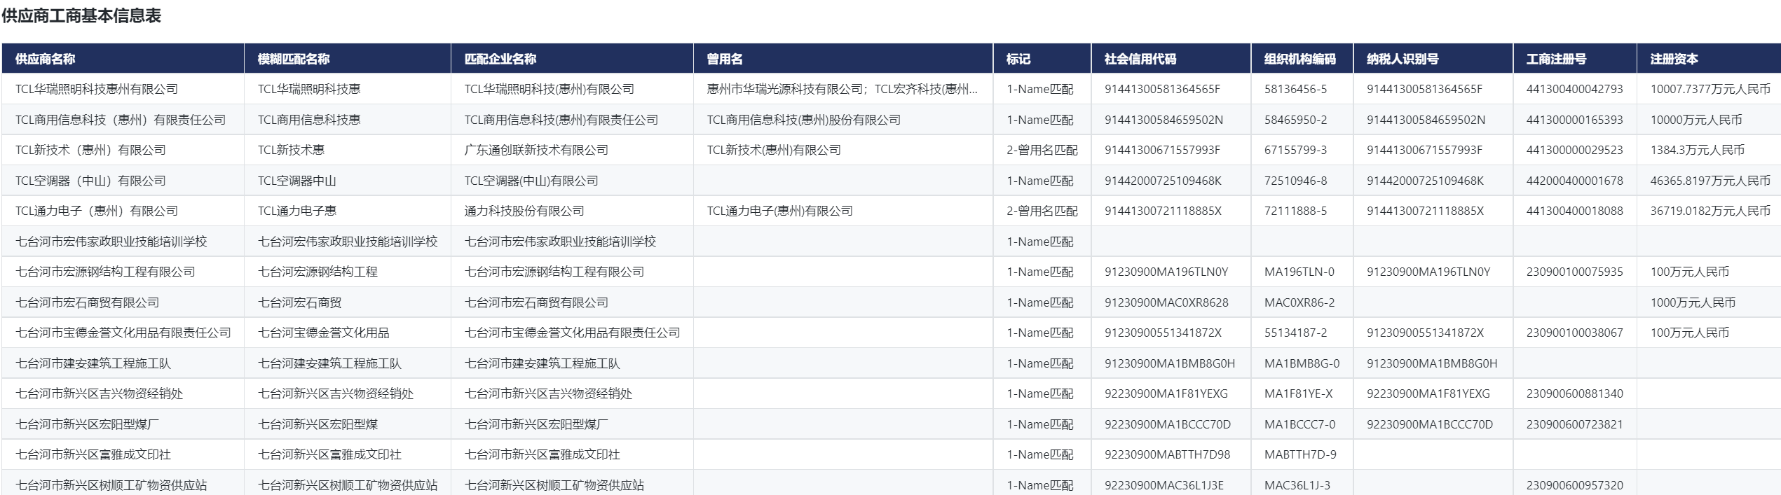Image resolution: width=1781 pixels, height=495 pixels.
Task: Click credit code 92230900MAC36L1J3E
Action: [x=1164, y=485]
